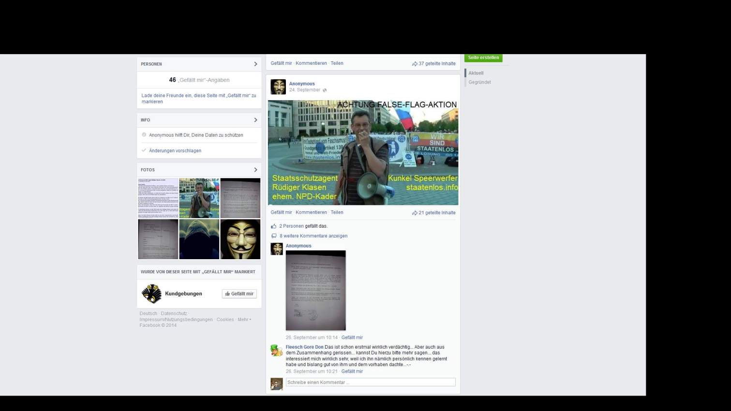Open the 24. September post timestamp

coord(304,90)
